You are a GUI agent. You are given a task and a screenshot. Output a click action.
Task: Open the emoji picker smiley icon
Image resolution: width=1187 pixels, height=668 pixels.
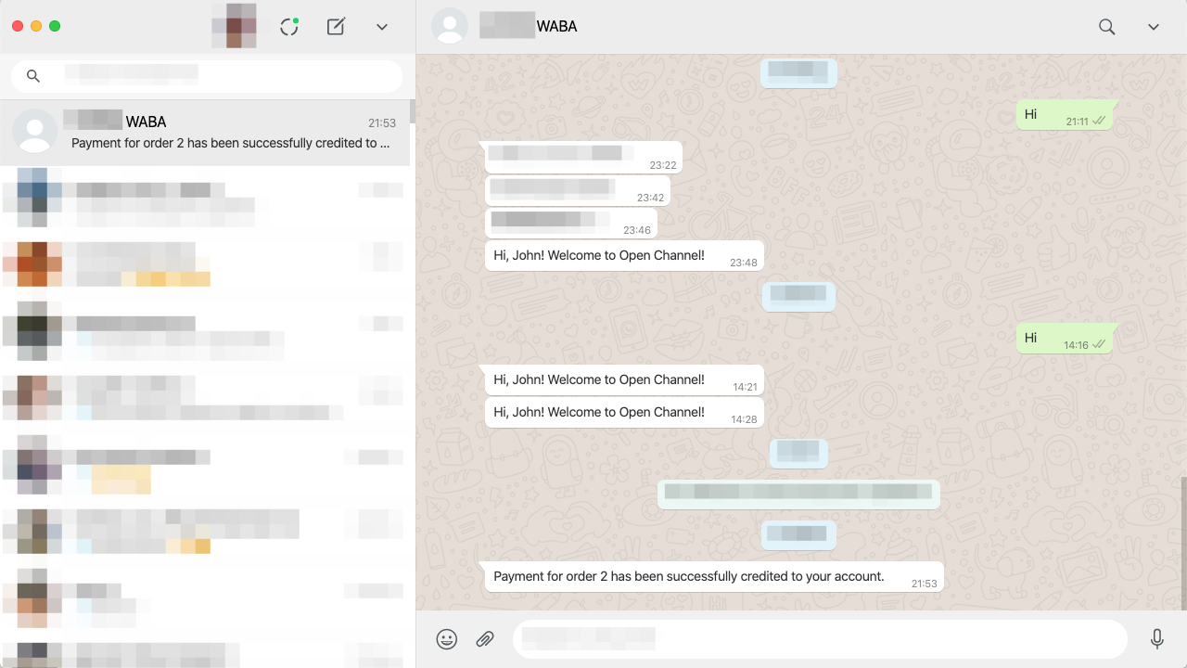point(447,639)
